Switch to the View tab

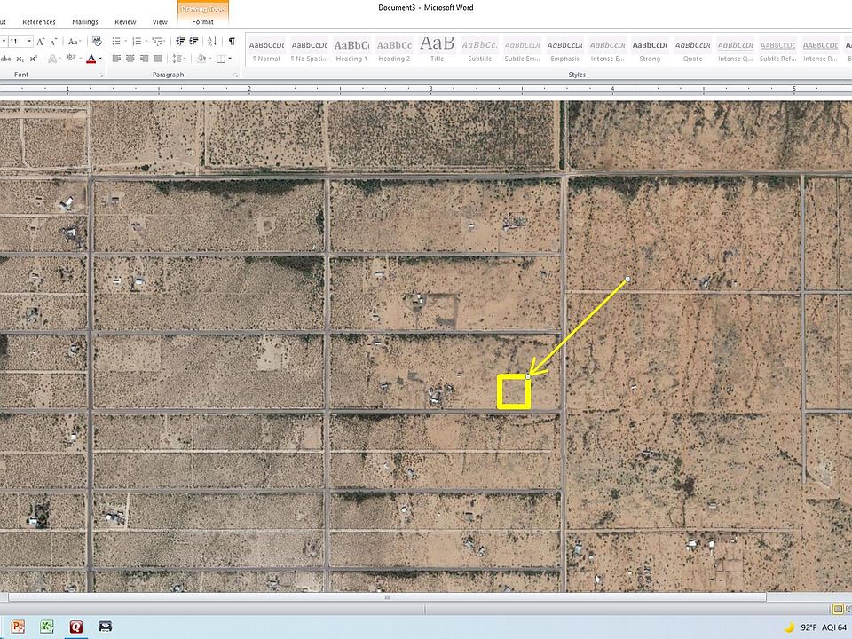(160, 21)
